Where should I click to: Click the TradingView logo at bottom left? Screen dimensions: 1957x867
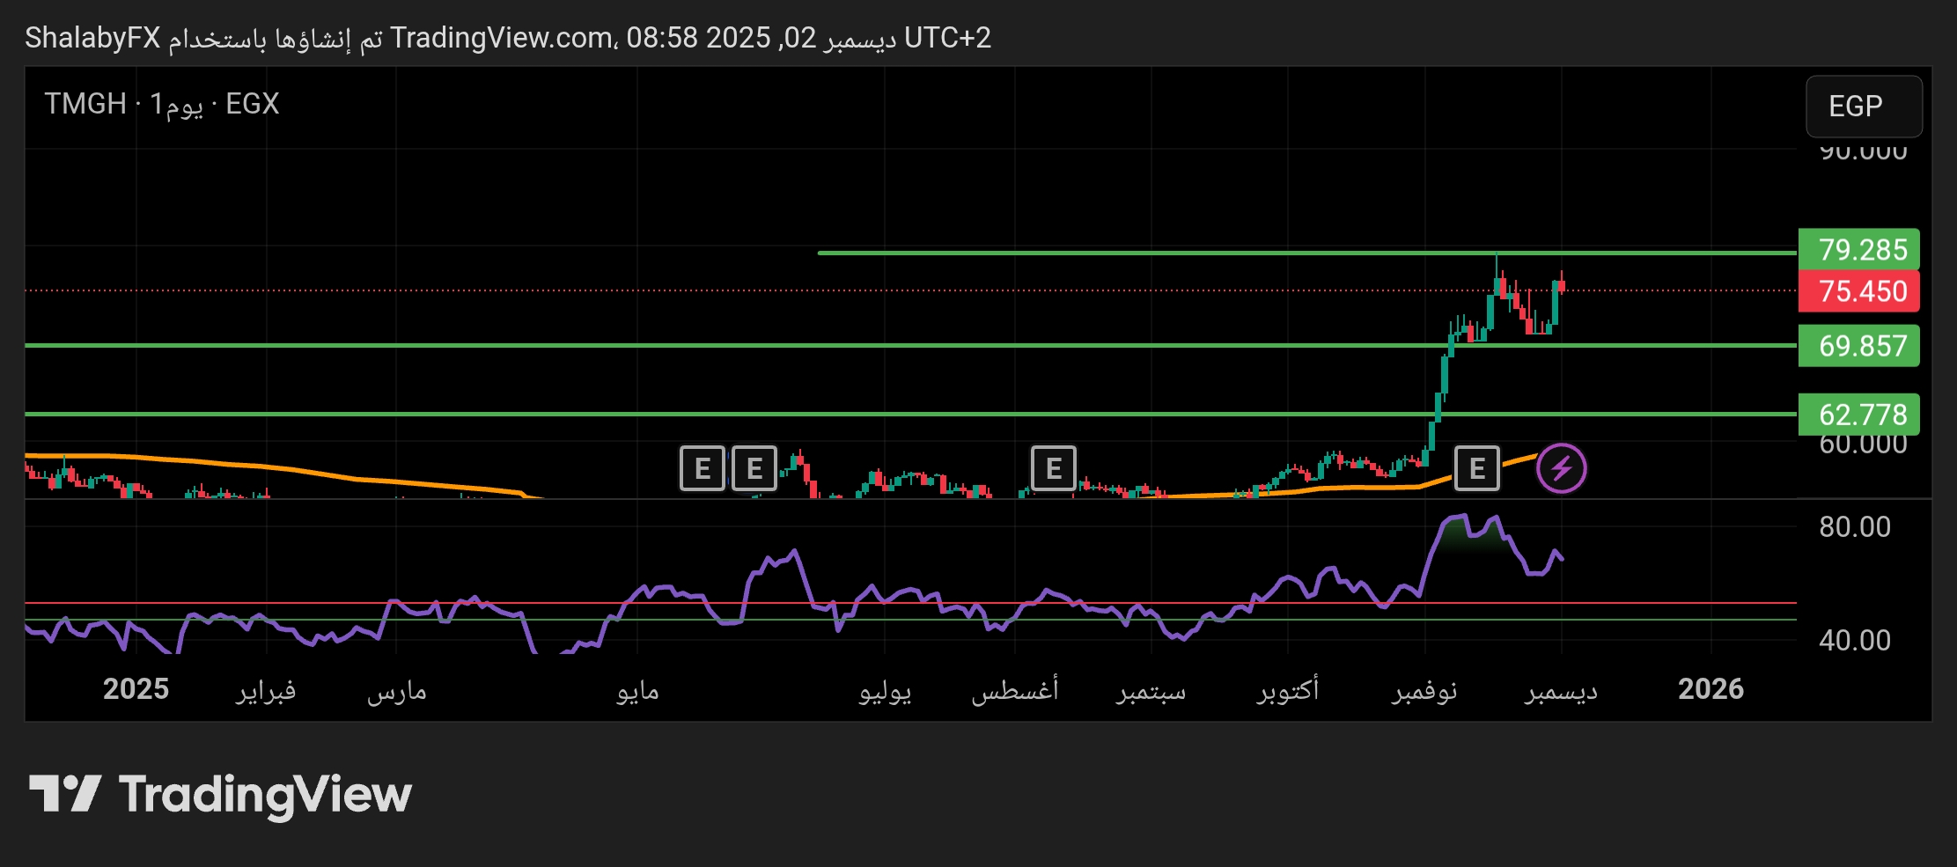tap(220, 794)
